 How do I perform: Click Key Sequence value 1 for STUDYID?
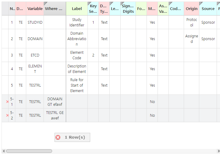93,22
